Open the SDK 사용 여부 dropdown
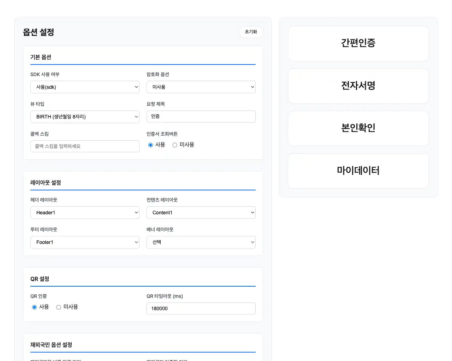 (85, 87)
